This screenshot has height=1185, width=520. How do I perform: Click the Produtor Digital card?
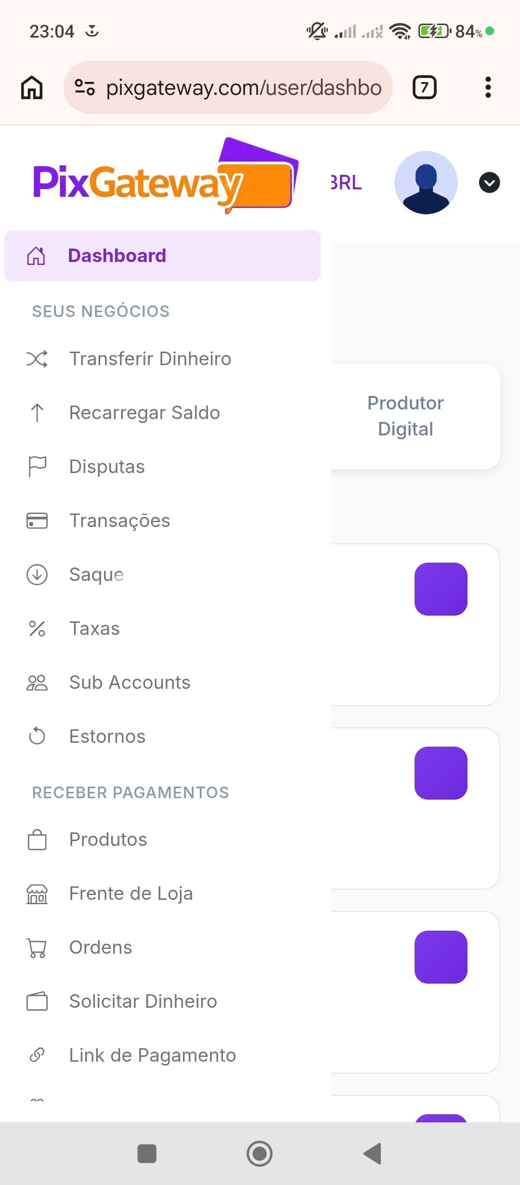(x=405, y=416)
